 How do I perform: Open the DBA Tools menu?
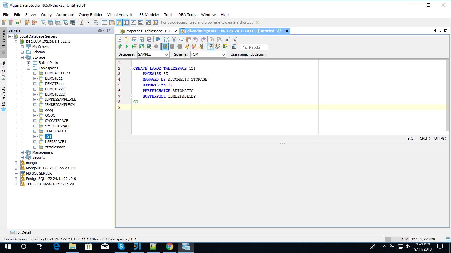click(187, 15)
